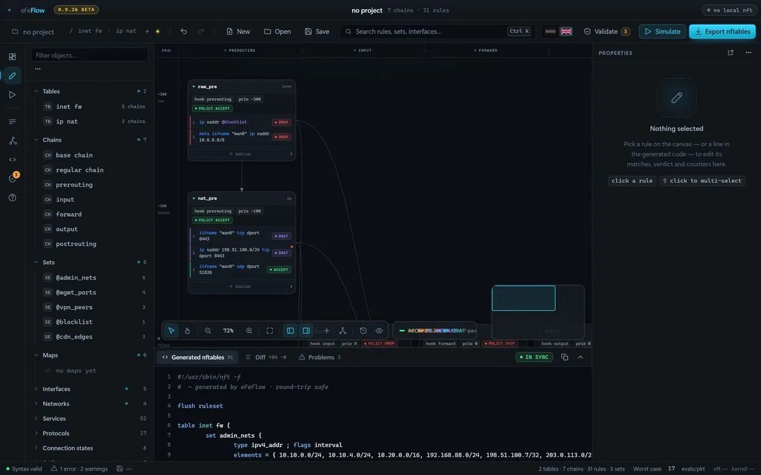Zoom out the canvas

(x=208, y=331)
